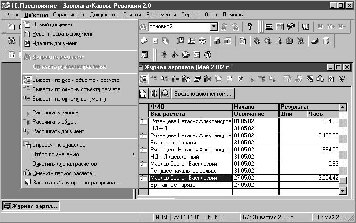Click the delete document icon in journal toolbar

click(240, 79)
